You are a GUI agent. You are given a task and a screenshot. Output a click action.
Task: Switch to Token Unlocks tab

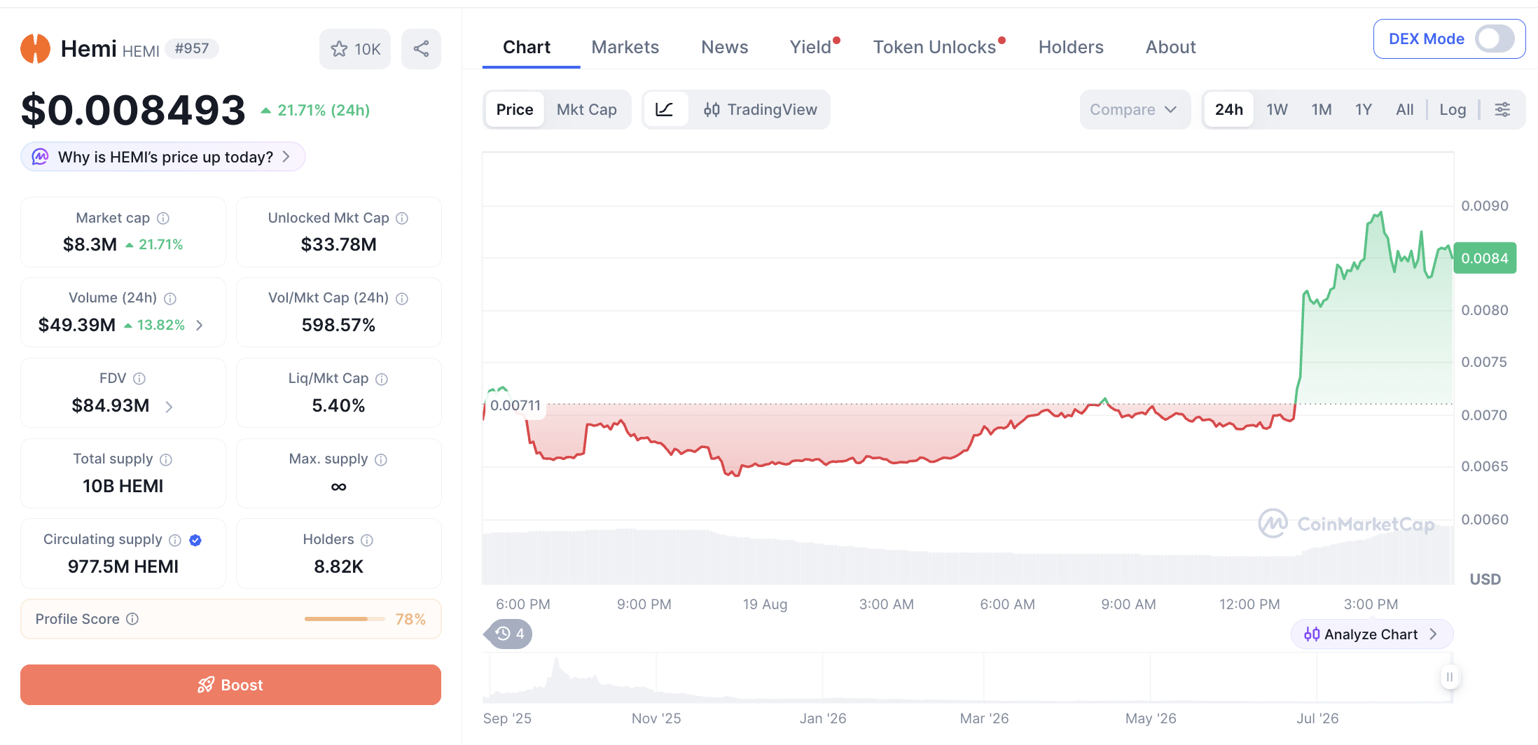[934, 47]
